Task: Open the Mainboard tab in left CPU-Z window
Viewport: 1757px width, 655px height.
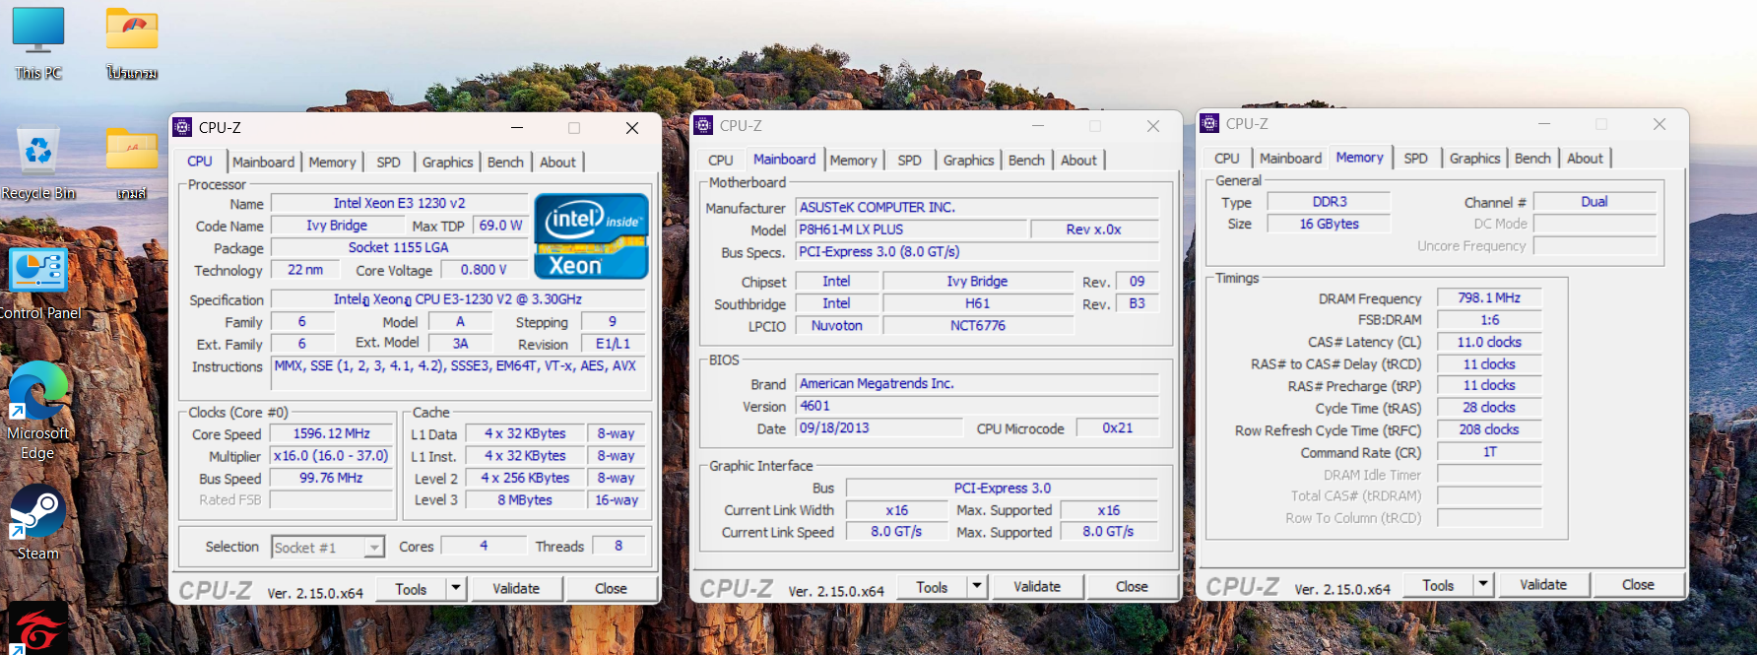Action: tap(263, 163)
